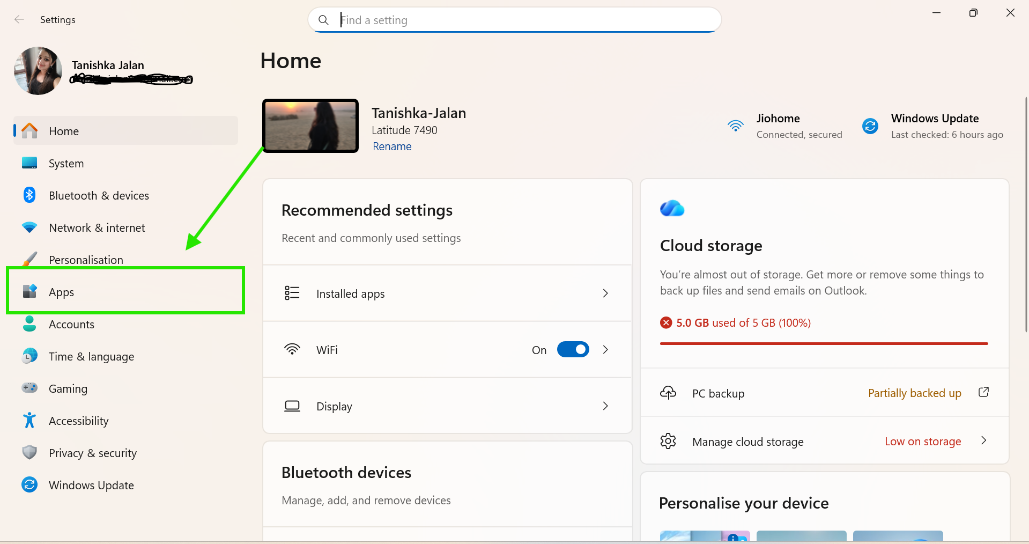Open Privacy & security section

125,453
